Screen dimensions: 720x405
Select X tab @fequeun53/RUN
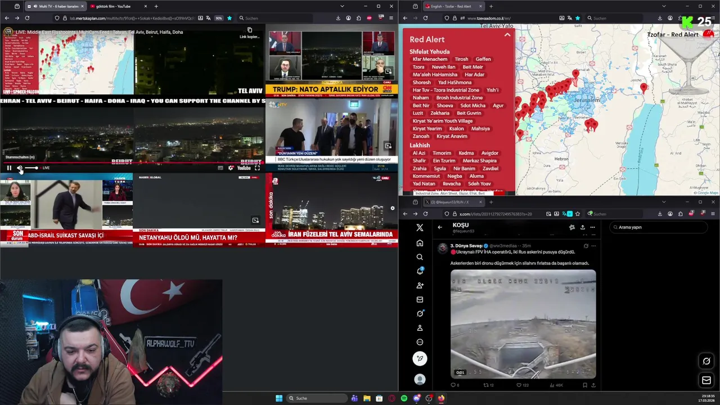tap(453, 202)
